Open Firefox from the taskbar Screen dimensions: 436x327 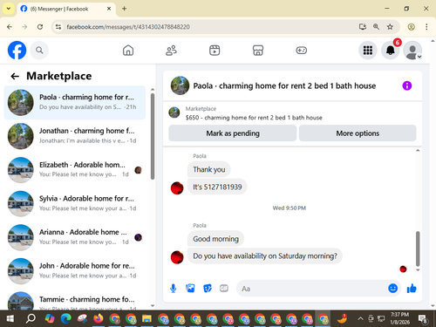coord(99,319)
